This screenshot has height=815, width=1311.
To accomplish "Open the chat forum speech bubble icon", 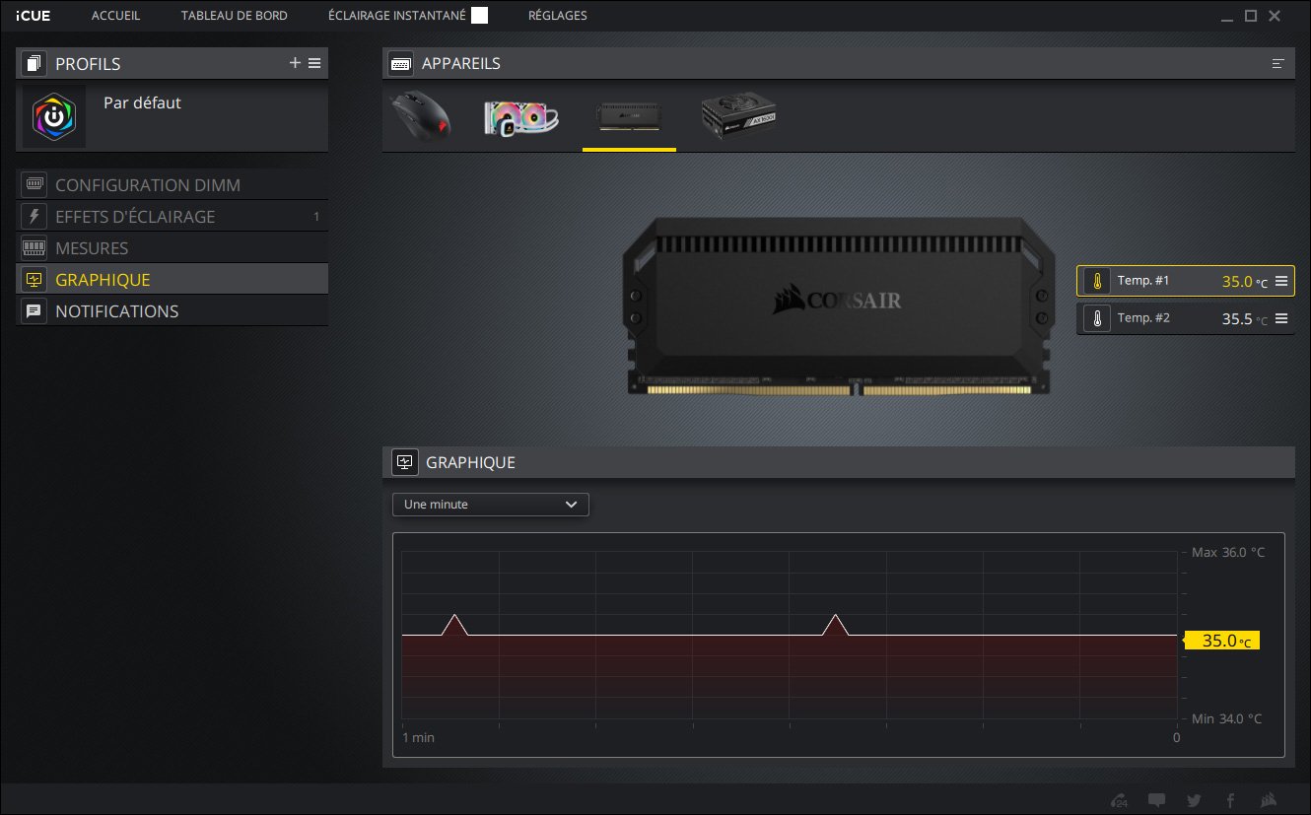I will tap(1157, 799).
